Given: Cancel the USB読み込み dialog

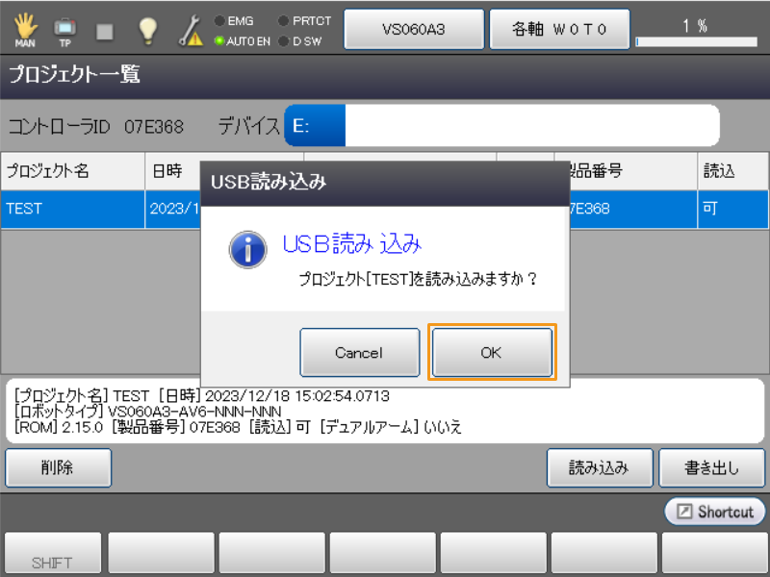Looking at the screenshot, I should click(x=359, y=352).
